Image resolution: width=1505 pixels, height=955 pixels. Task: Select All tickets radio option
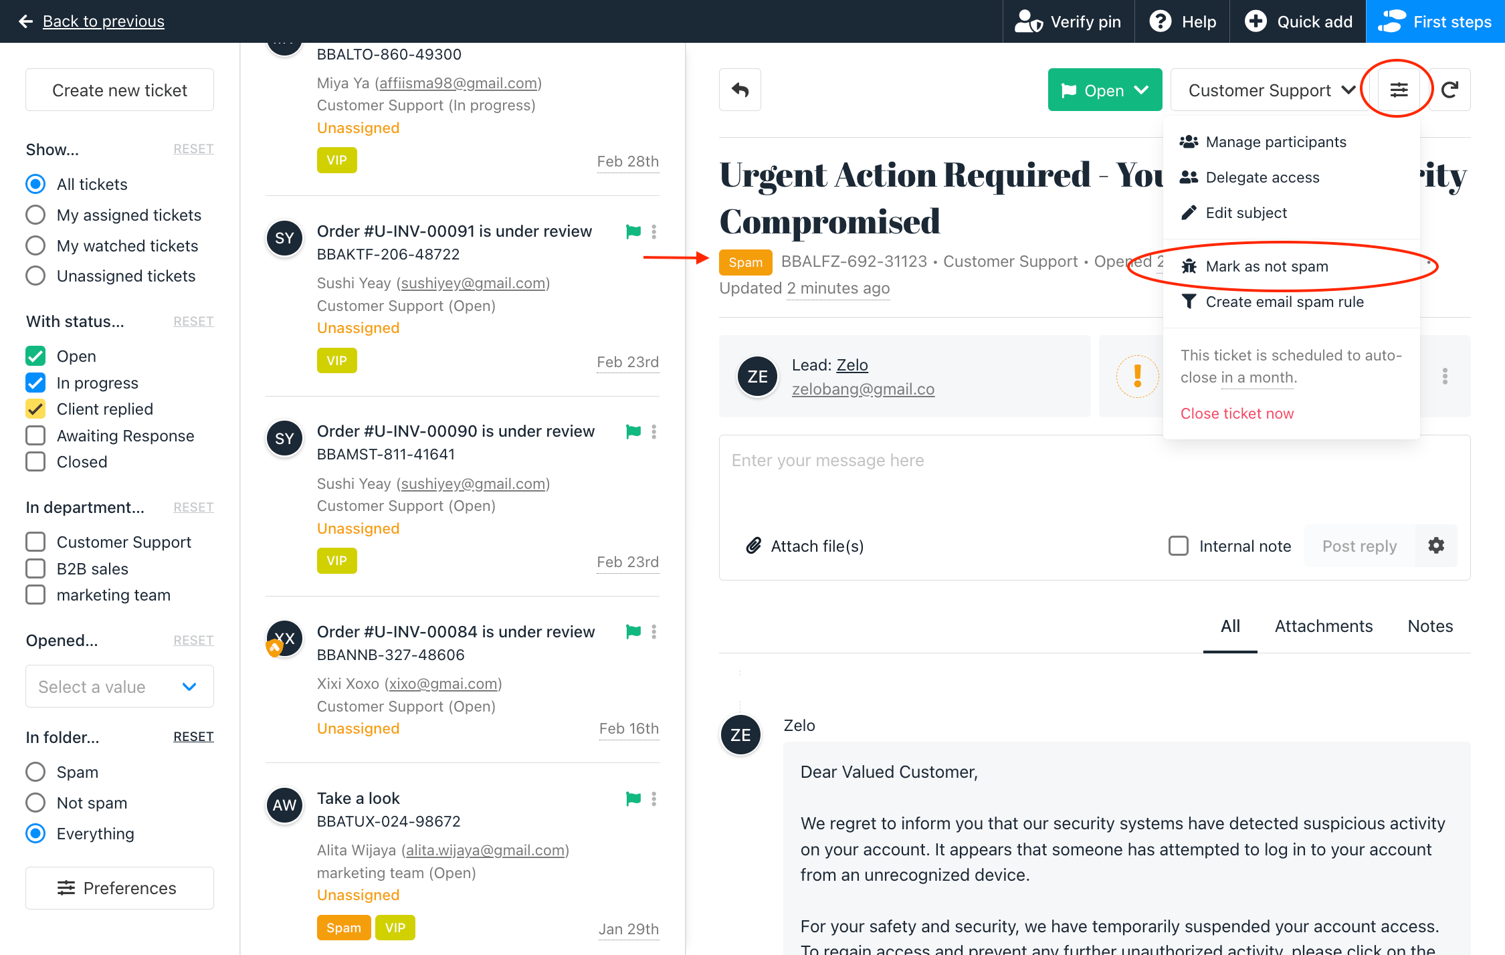tap(35, 184)
